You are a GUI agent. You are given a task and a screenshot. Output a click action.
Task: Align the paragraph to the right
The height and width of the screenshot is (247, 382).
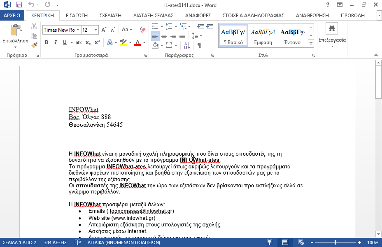[173, 36]
